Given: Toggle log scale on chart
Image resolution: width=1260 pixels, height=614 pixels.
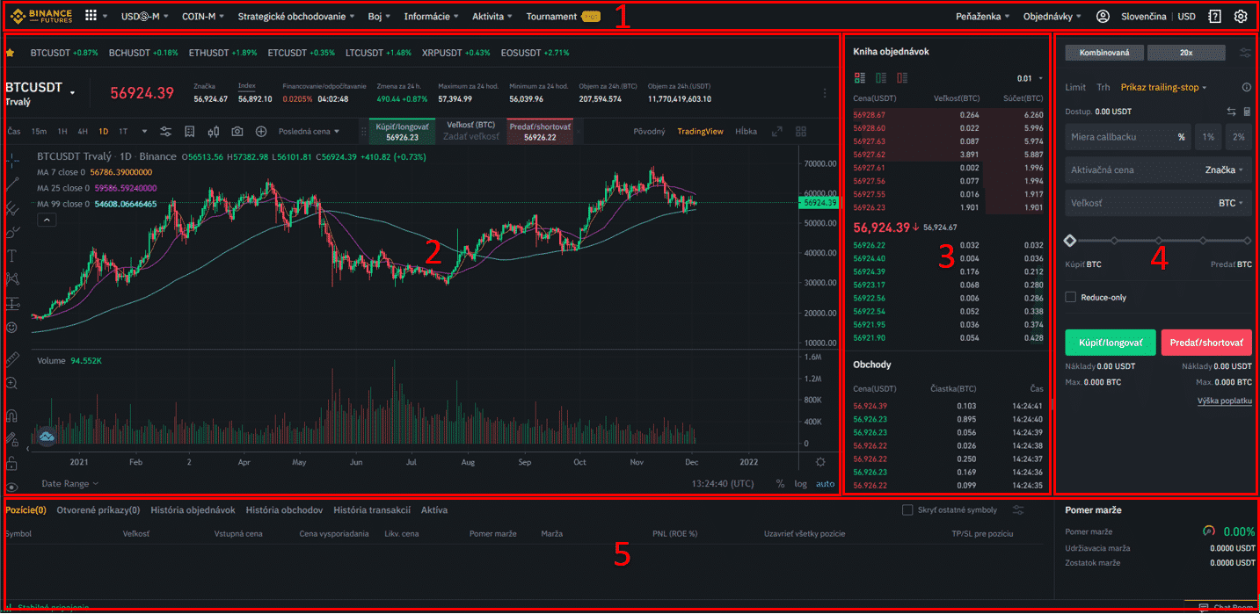Looking at the screenshot, I should [x=800, y=484].
